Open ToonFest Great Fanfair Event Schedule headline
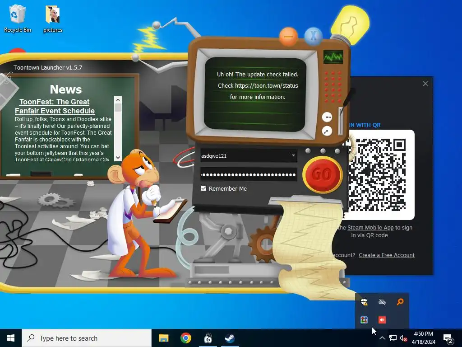Screen dimensions: 462x347 click(x=55, y=106)
